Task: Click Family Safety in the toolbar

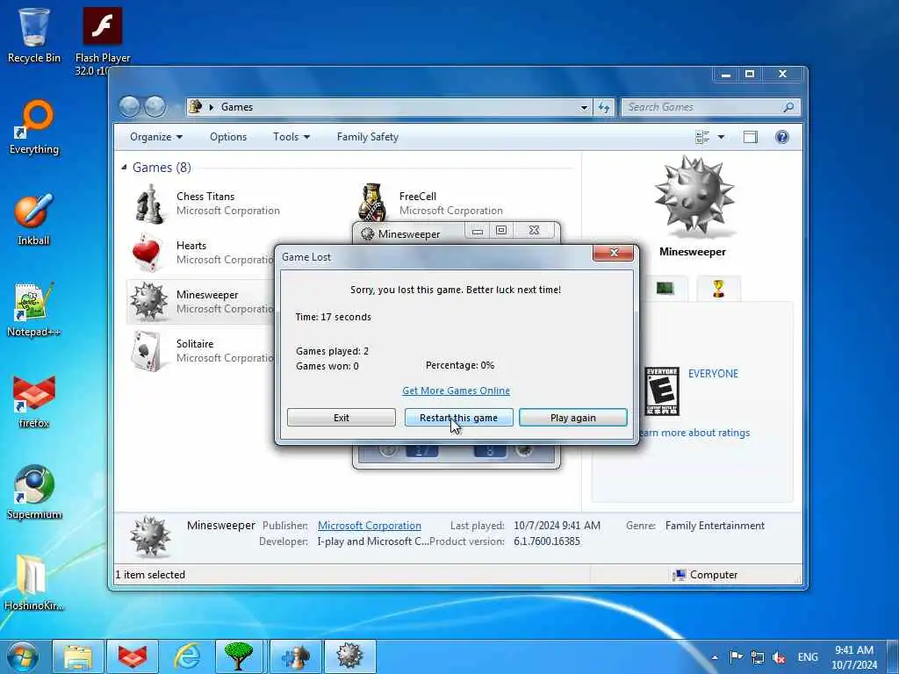Action: click(368, 137)
